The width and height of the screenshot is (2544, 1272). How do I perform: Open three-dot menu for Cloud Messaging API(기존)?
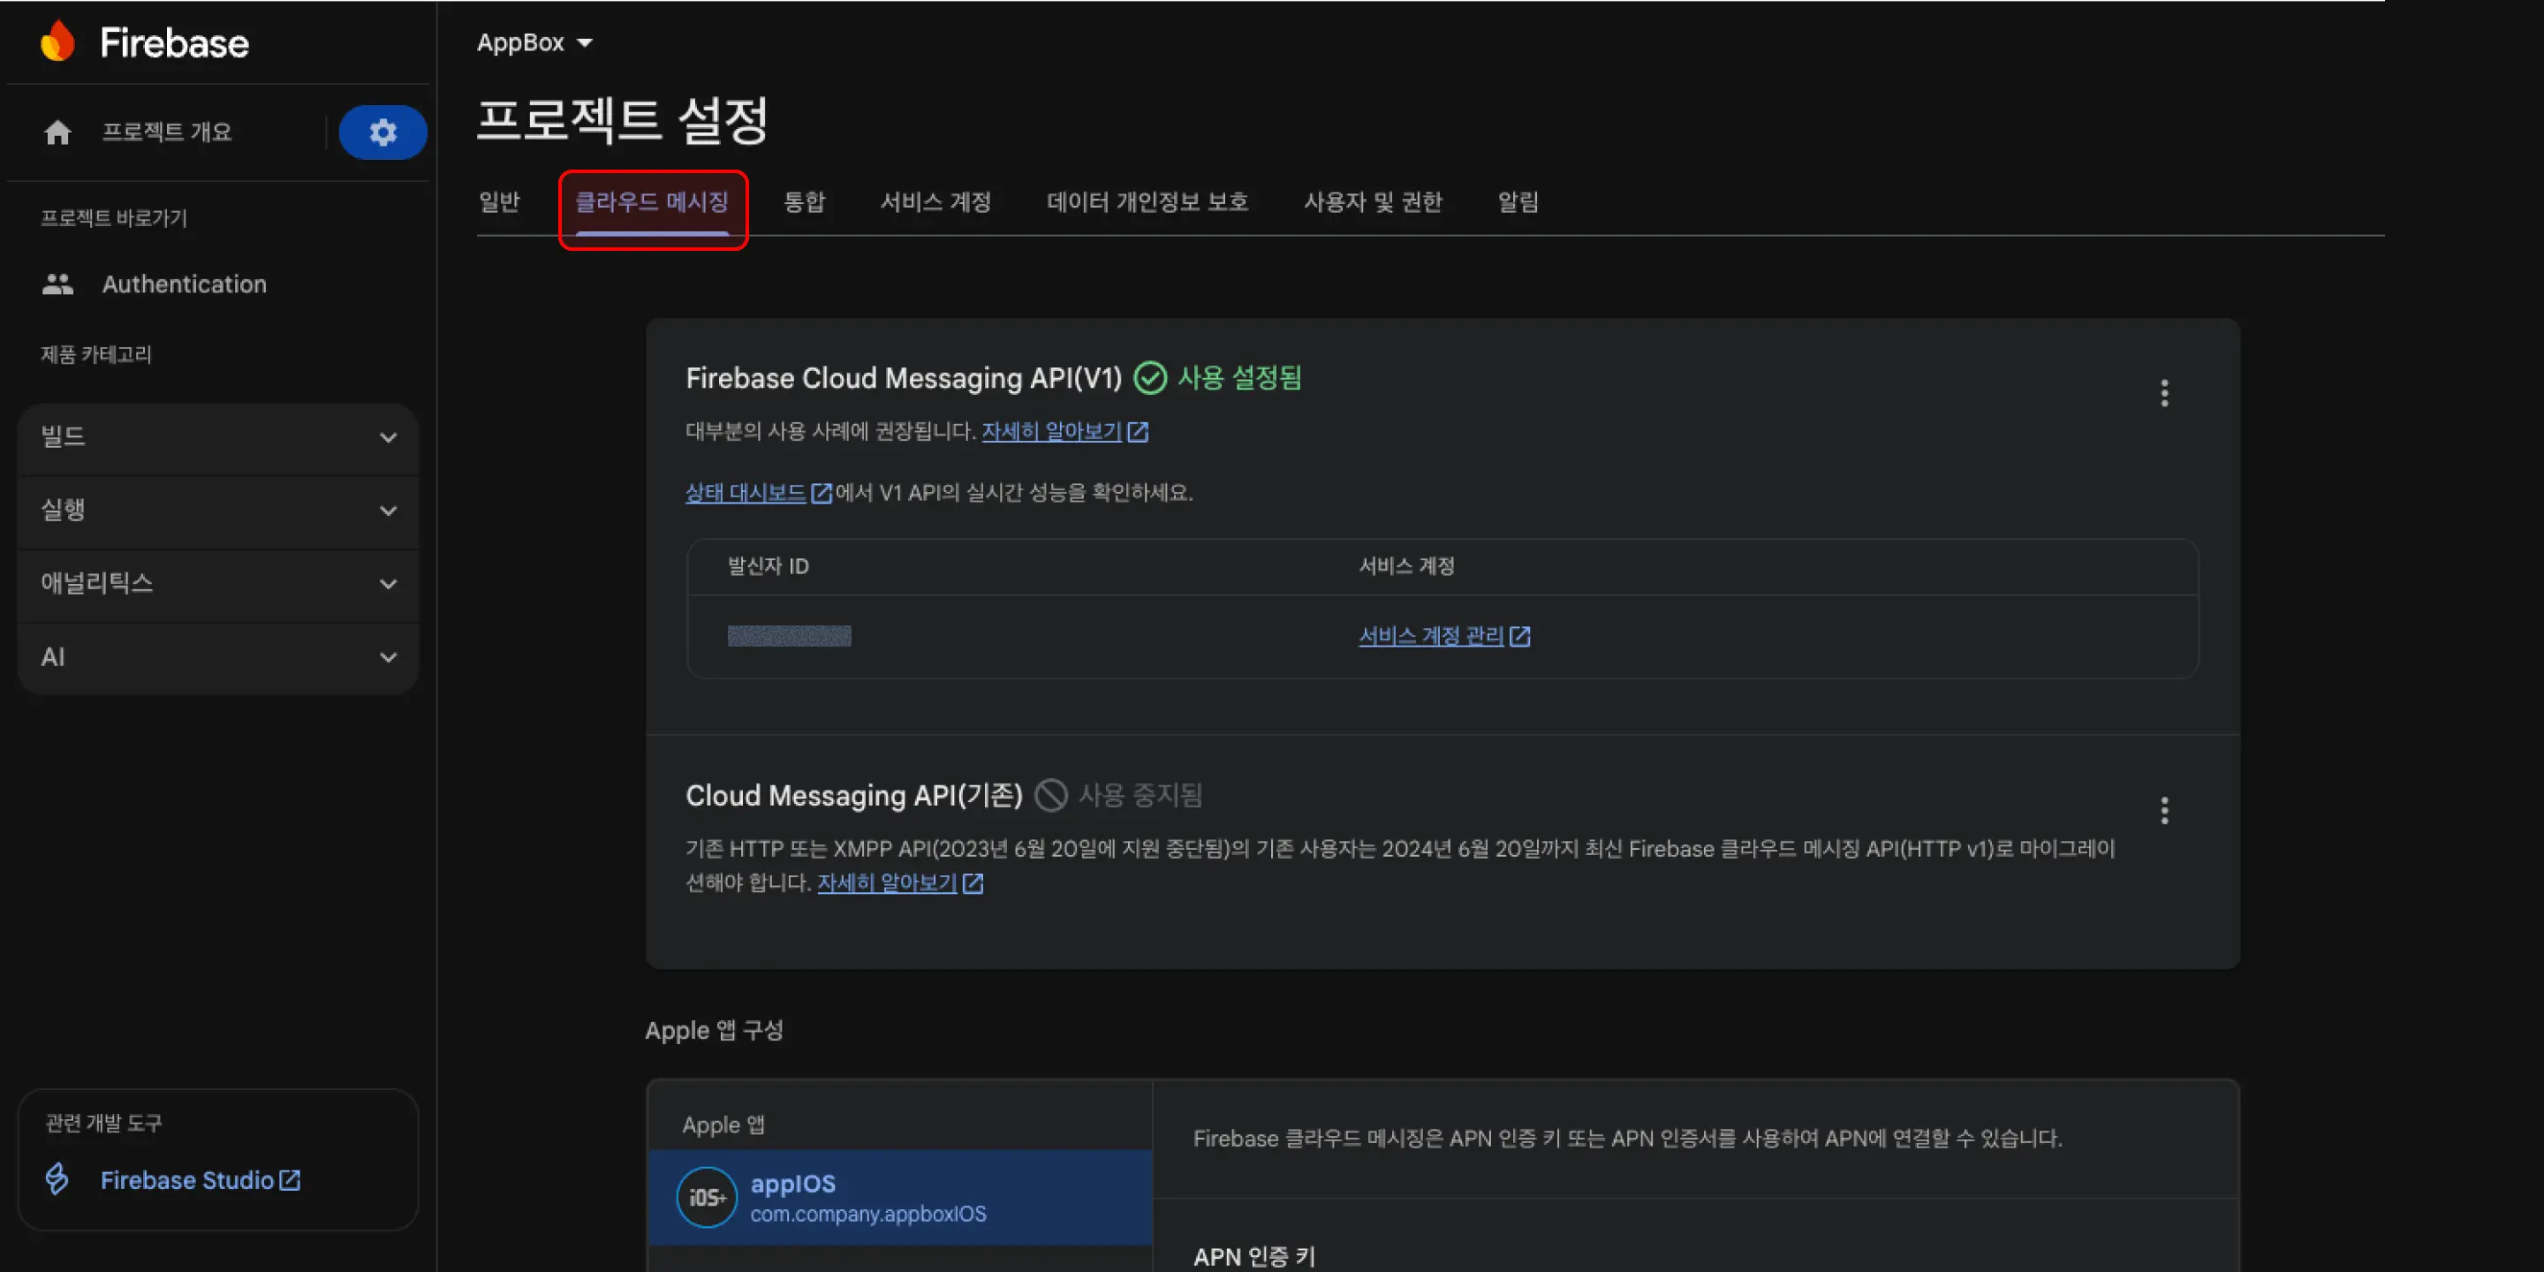[x=2164, y=811]
